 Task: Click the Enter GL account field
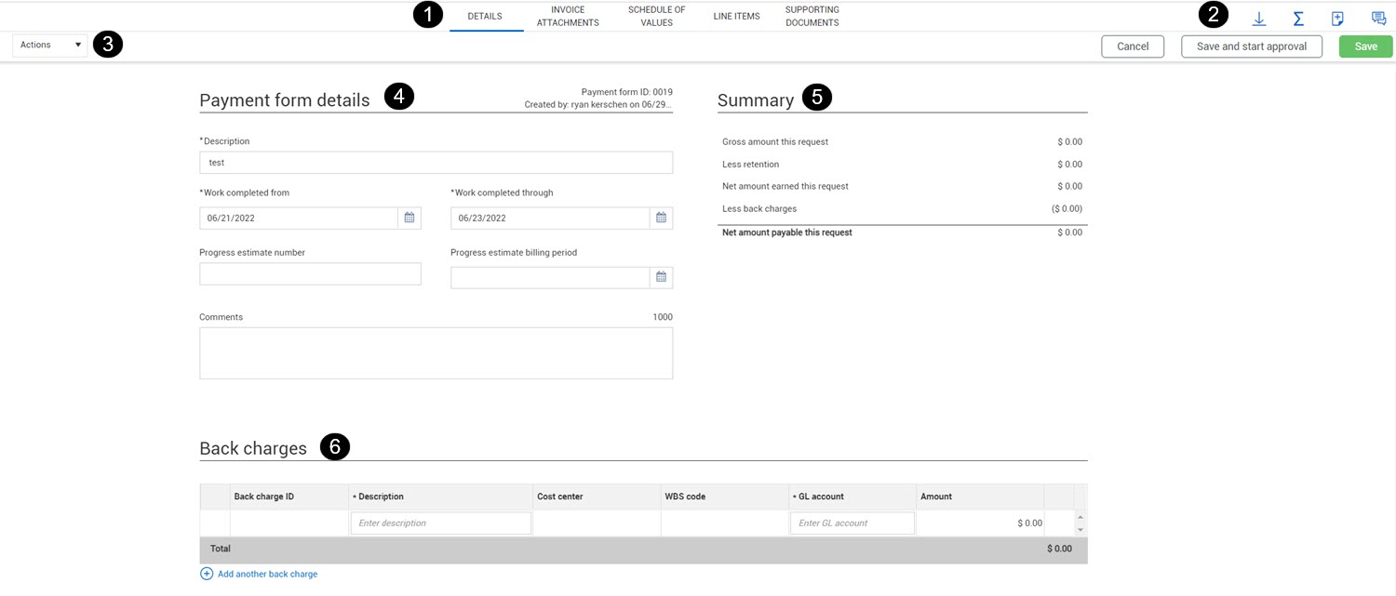852,523
